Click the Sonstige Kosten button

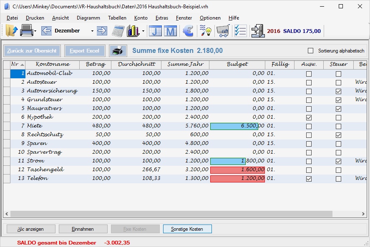(x=187, y=229)
